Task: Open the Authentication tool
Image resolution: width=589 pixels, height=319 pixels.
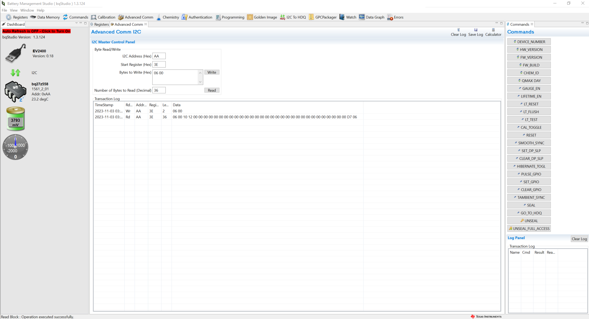Action: point(197,17)
